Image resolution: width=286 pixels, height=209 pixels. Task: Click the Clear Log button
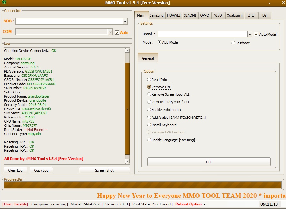tap(15, 170)
